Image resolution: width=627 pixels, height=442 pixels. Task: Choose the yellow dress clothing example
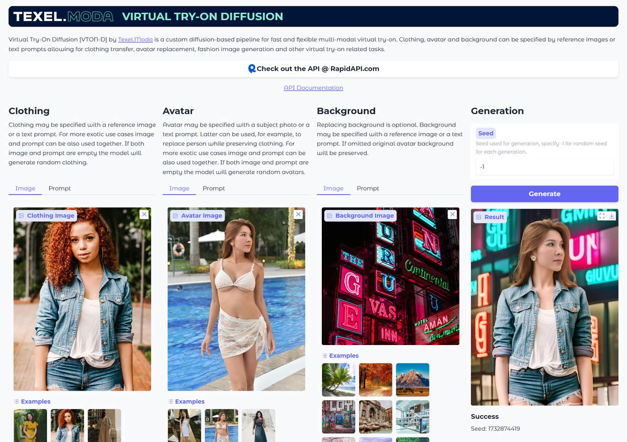pyautogui.click(x=30, y=425)
